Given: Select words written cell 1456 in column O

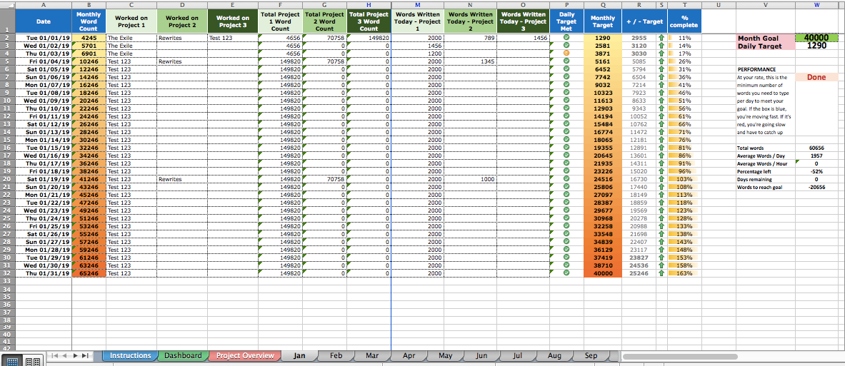Looking at the screenshot, I should point(524,39).
